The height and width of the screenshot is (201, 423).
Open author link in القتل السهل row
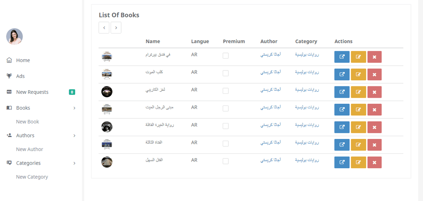tap(271, 160)
